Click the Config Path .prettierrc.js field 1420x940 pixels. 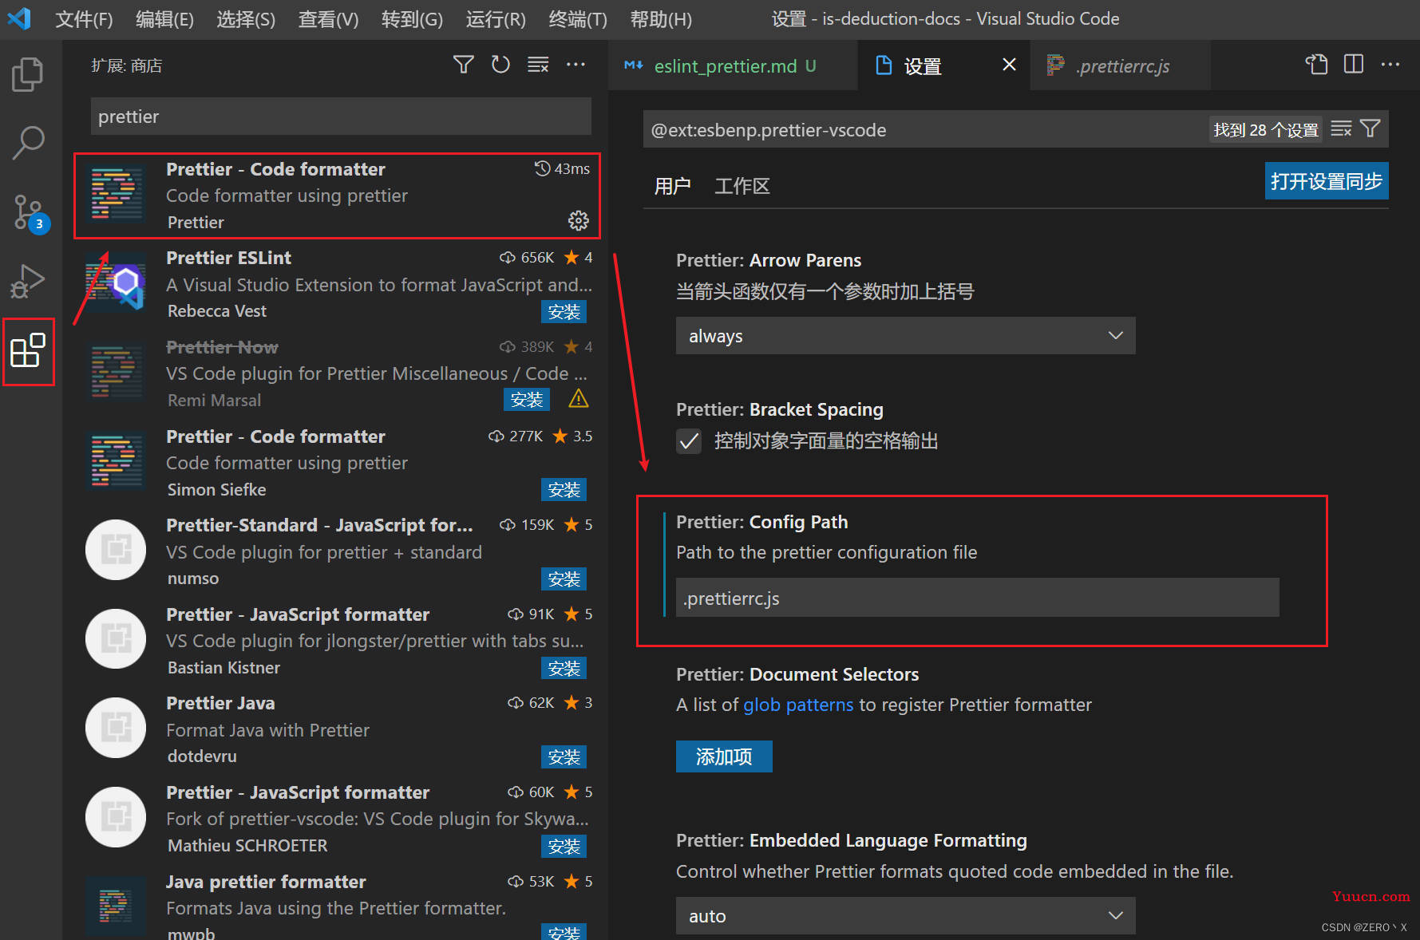tap(977, 598)
